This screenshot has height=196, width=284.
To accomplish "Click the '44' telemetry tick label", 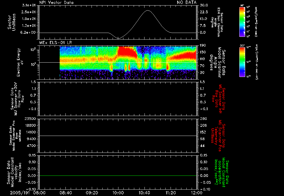I will [202, 146].
